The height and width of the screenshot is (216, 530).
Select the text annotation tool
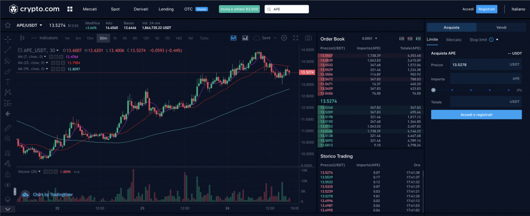pyautogui.click(x=7, y=82)
